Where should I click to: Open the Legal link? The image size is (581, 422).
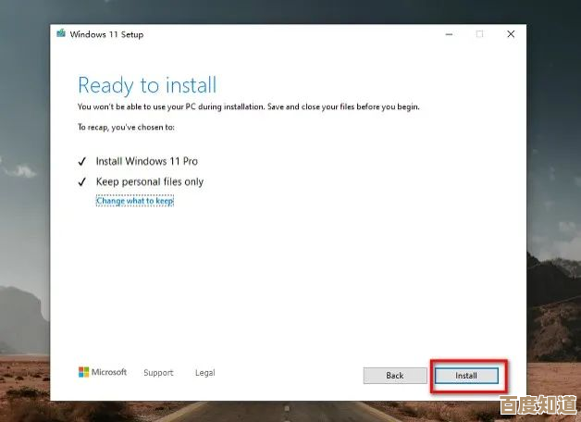[x=204, y=373]
